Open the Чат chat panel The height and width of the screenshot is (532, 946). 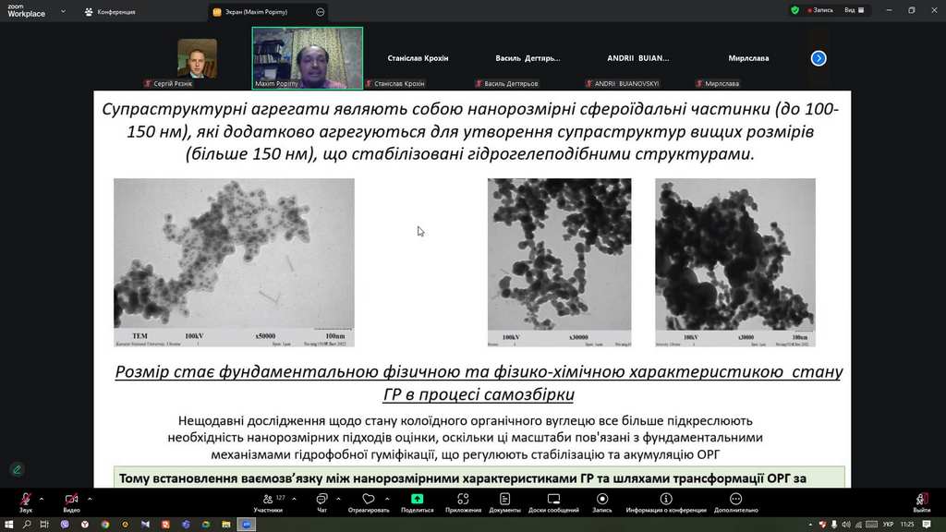[321, 500]
